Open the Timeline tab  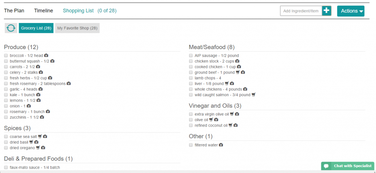(x=43, y=11)
